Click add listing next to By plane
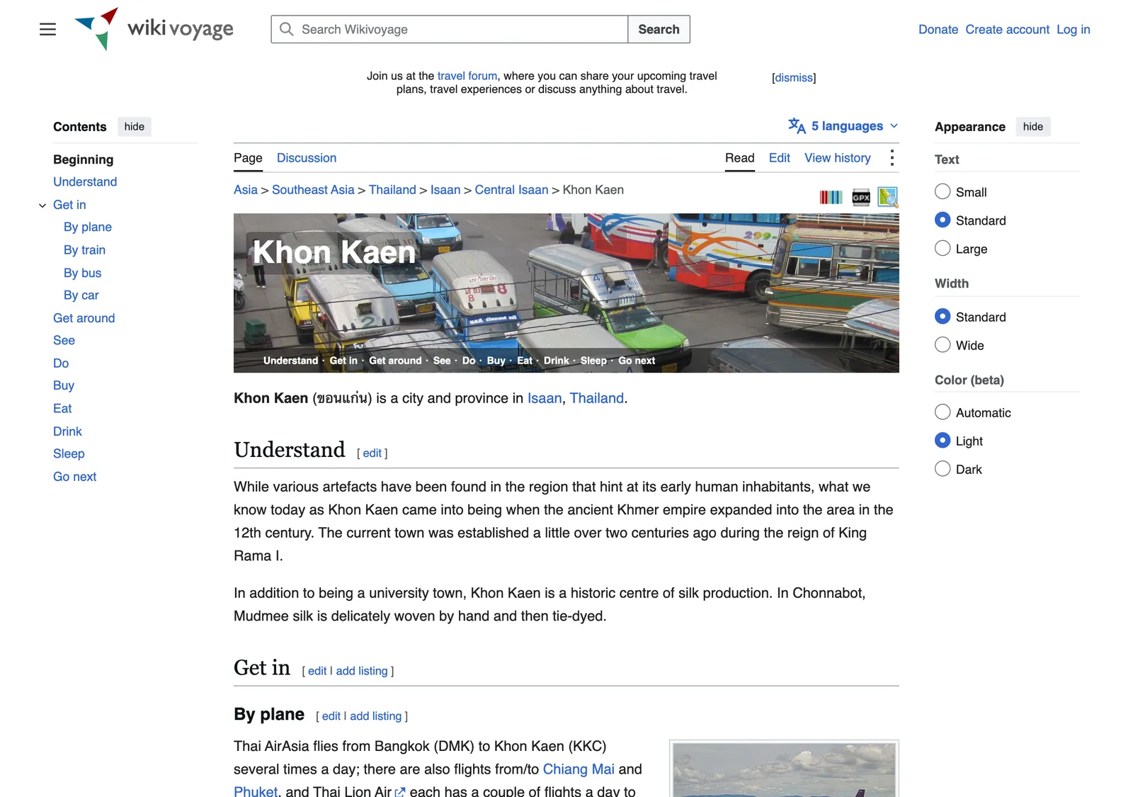Image resolution: width=1133 pixels, height=797 pixels. click(x=376, y=716)
